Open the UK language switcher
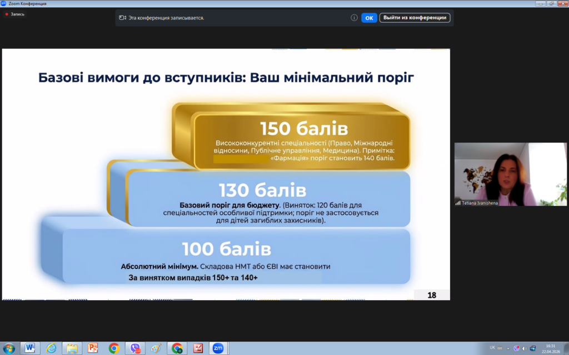Image resolution: width=569 pixels, height=355 pixels. pos(492,348)
